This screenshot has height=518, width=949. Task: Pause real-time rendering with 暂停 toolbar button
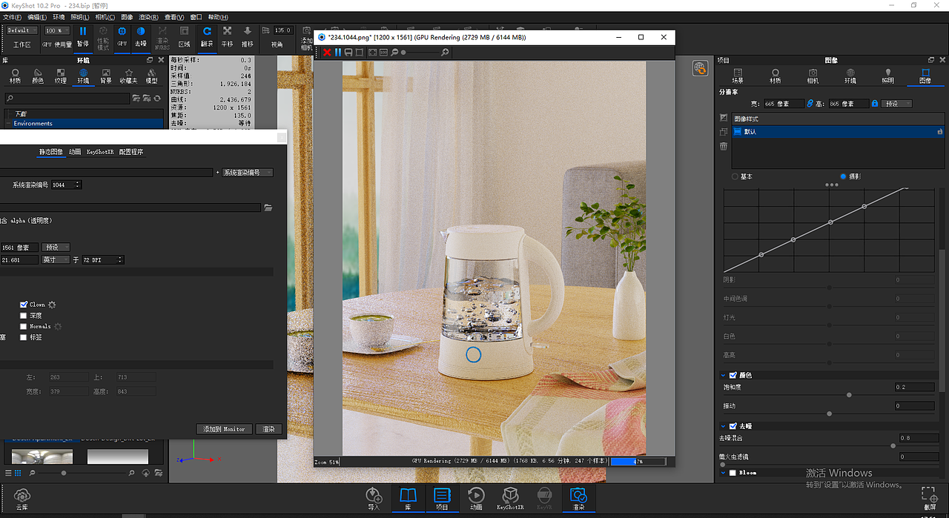(82, 36)
